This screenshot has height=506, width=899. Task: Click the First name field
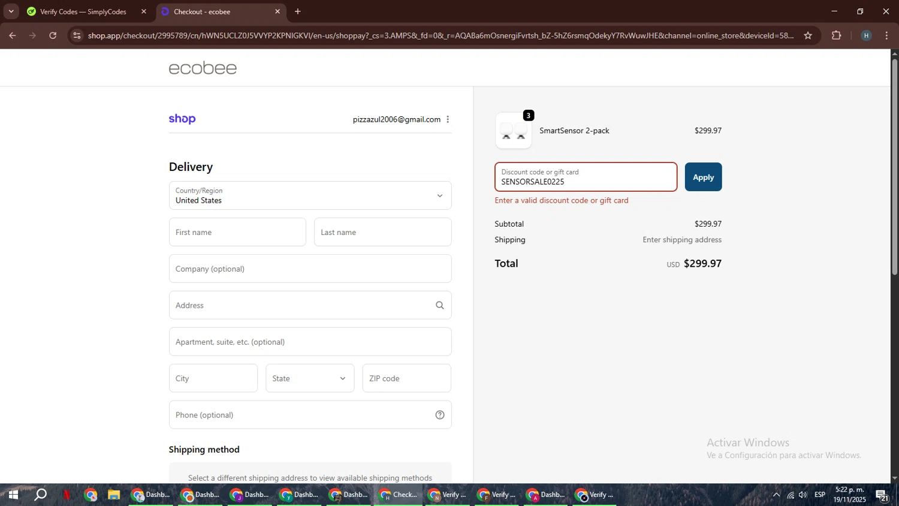[x=237, y=232]
